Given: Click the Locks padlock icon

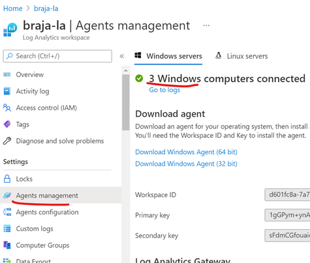Looking at the screenshot, I should (7, 179).
